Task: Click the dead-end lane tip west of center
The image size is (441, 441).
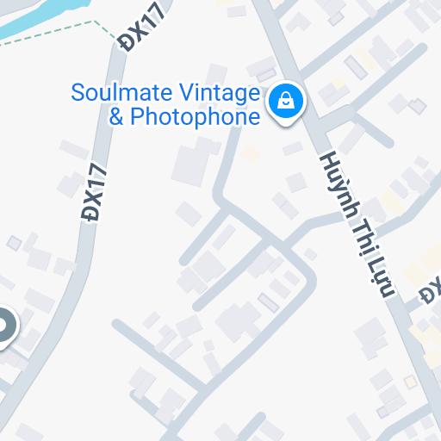Action: [117, 324]
